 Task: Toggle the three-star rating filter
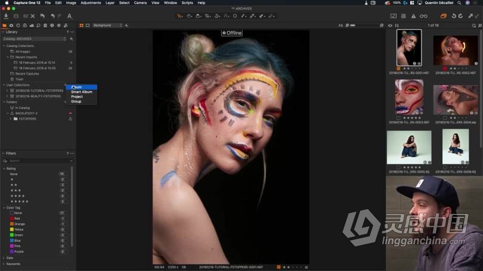pyautogui.click(x=16, y=191)
